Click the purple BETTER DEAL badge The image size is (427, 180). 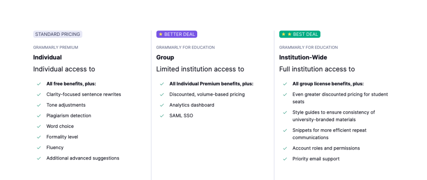pyautogui.click(x=176, y=34)
